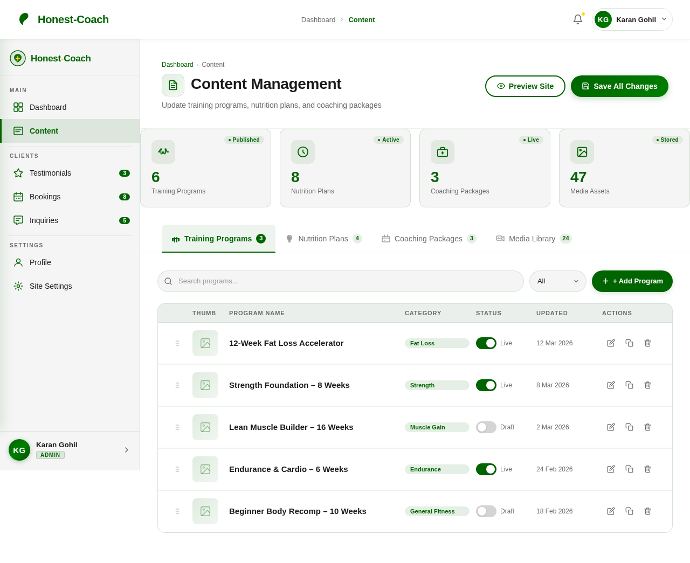This screenshot has height=563, width=690.
Task: Select the edit pencil icon for 12-Week Fat Loss Accelerator
Action: tap(610, 343)
